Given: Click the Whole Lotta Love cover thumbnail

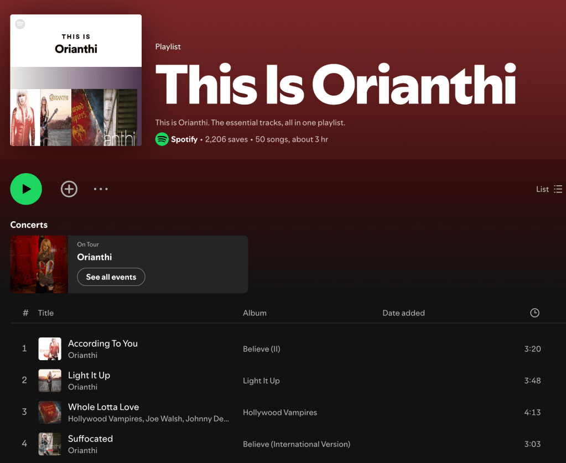Looking at the screenshot, I should click(x=50, y=412).
